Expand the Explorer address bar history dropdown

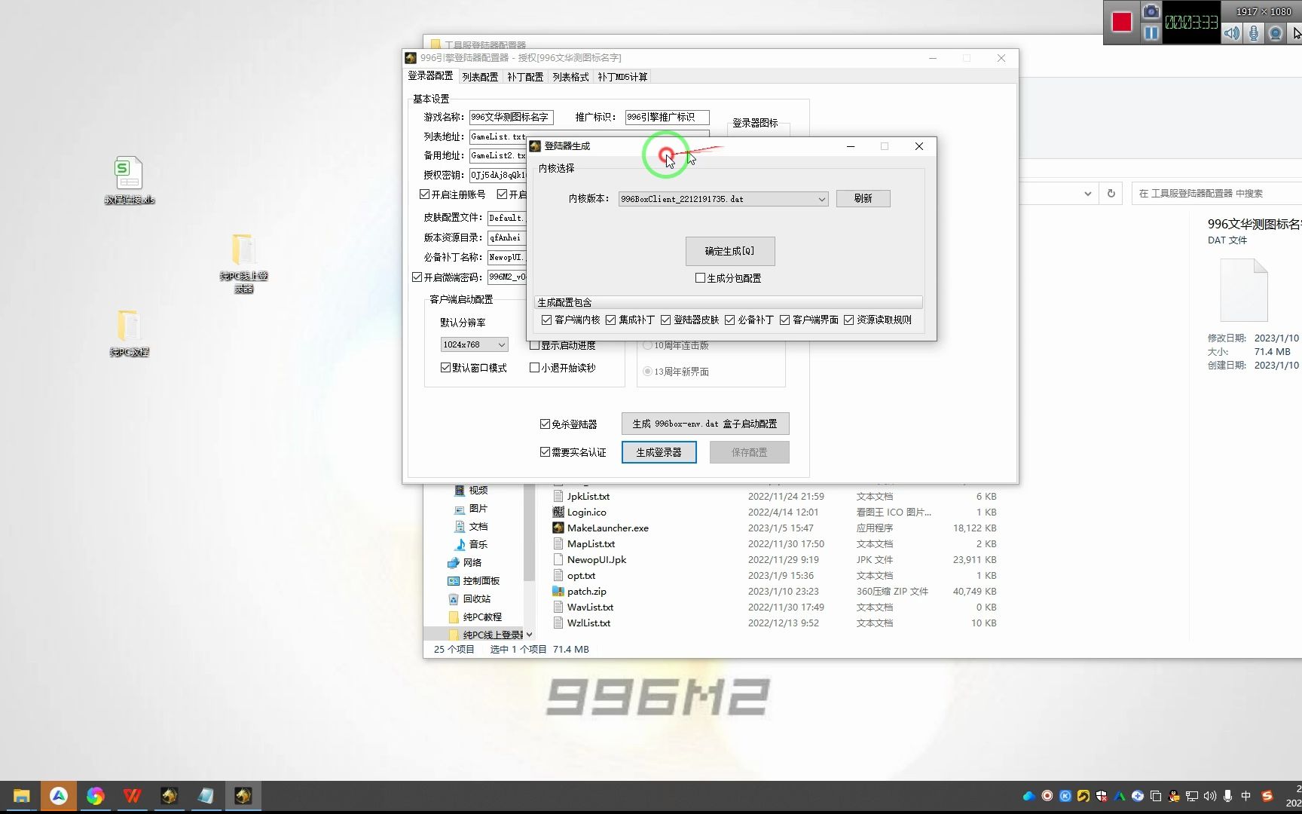[x=1087, y=194]
